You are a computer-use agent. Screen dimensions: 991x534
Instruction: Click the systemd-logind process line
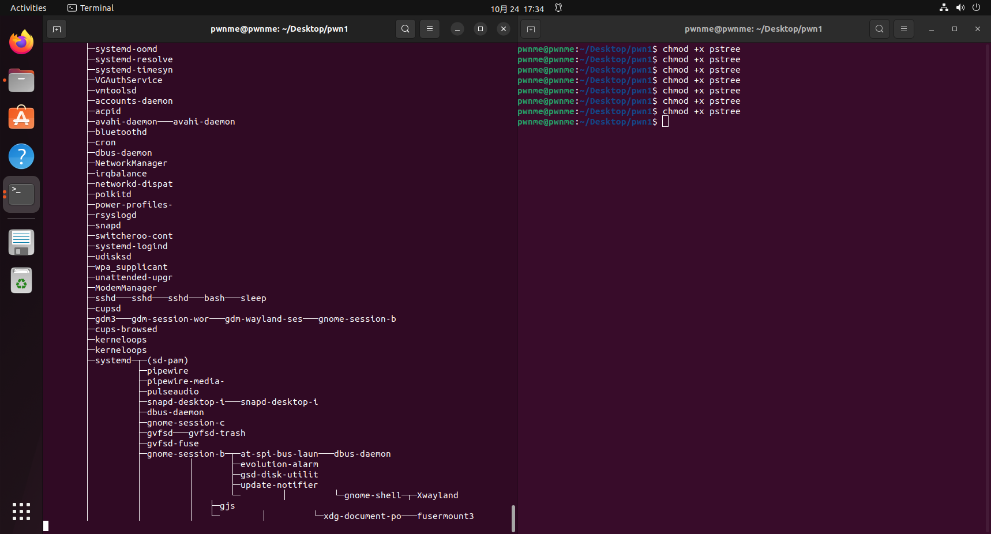click(x=131, y=246)
